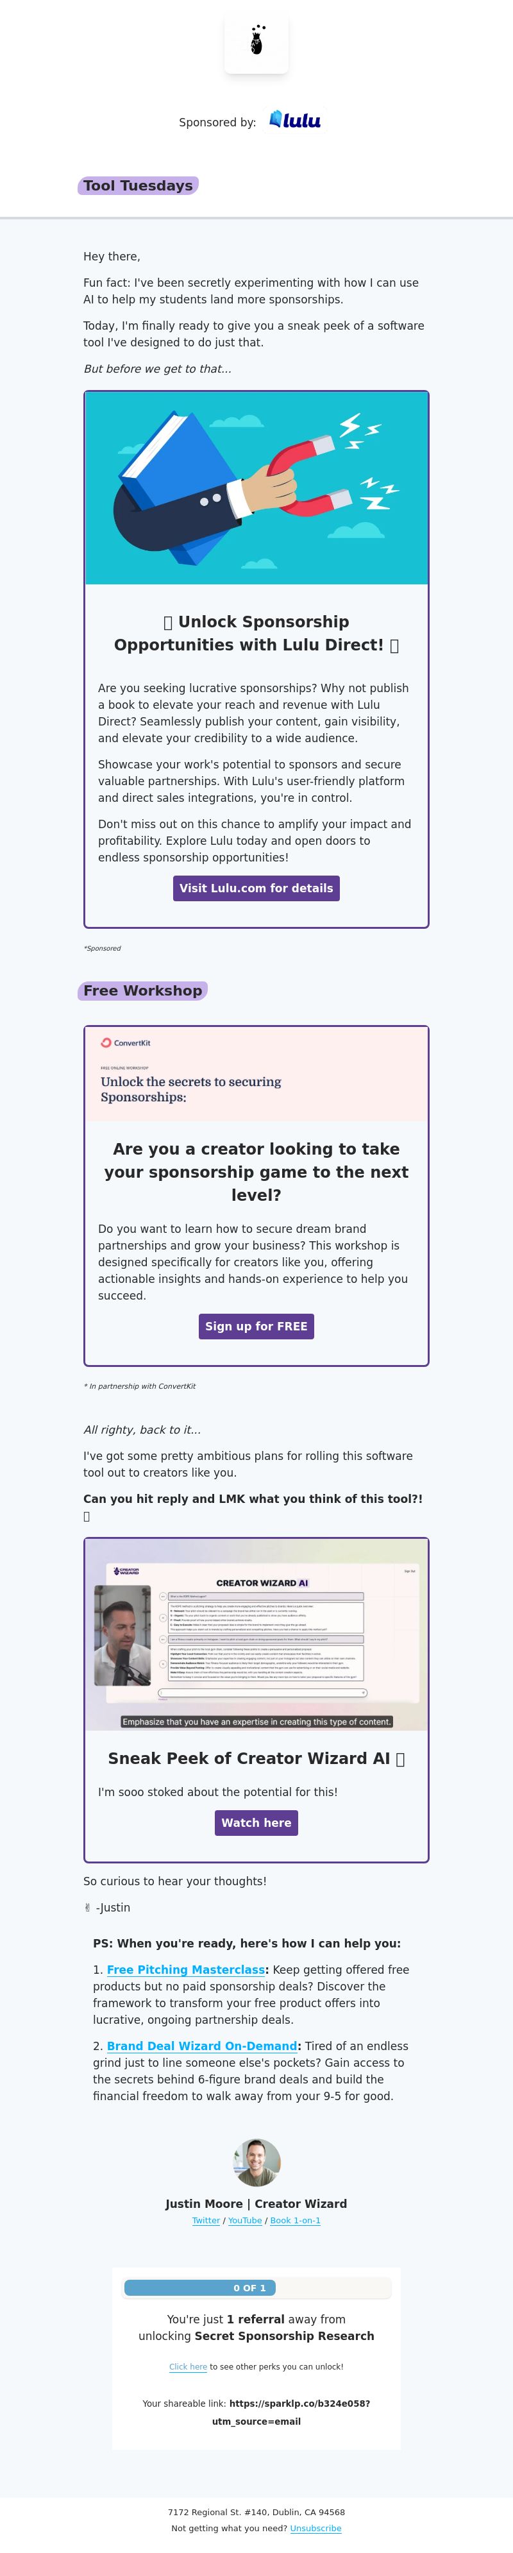Open the YouTube link
The image size is (513, 2553).
point(244,2221)
